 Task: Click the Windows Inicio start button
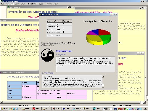(x=4, y=109)
